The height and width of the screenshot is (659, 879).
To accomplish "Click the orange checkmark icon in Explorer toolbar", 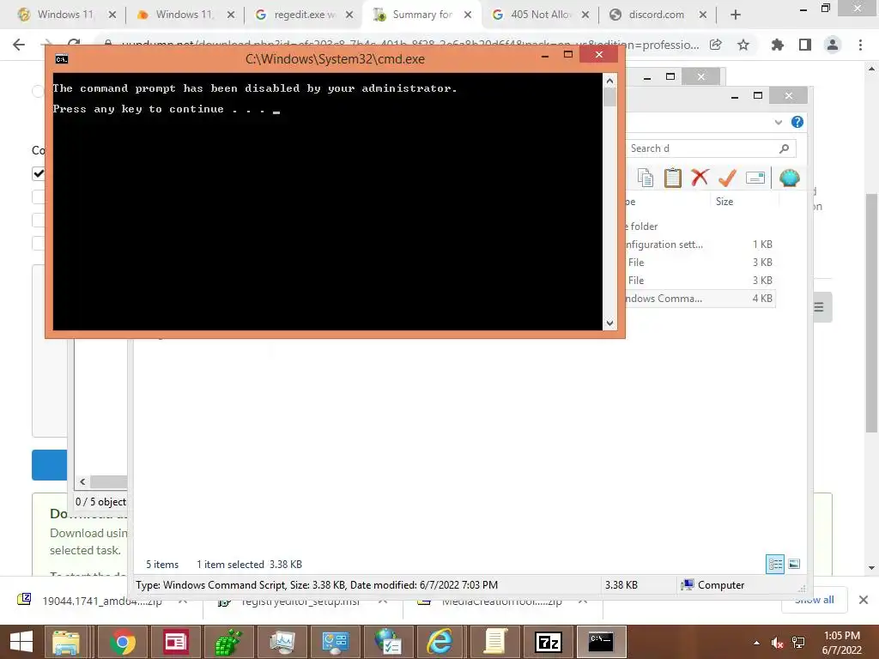I will [727, 178].
